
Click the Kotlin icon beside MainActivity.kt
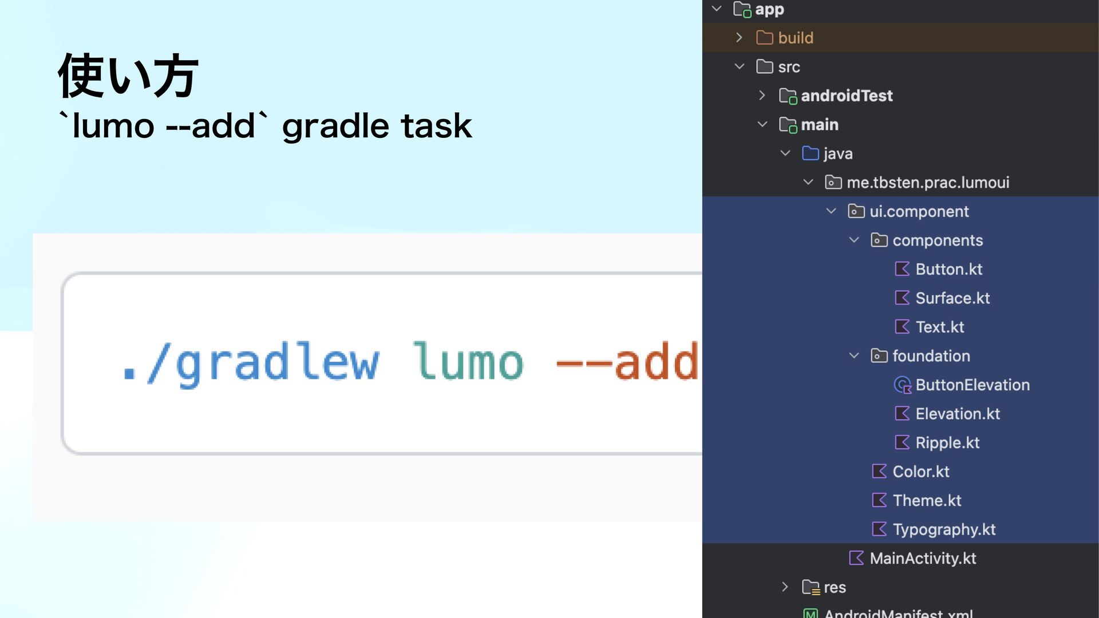[856, 558]
